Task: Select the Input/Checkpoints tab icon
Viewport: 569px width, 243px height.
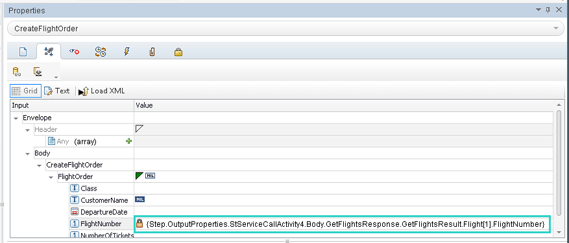Action: tap(48, 52)
